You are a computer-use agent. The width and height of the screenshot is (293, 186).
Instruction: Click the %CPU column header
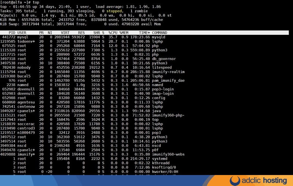coord(113,33)
